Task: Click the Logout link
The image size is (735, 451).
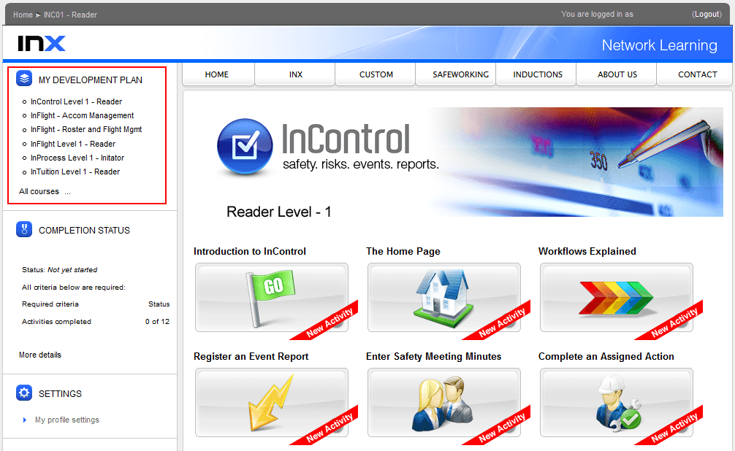Action: click(x=707, y=14)
